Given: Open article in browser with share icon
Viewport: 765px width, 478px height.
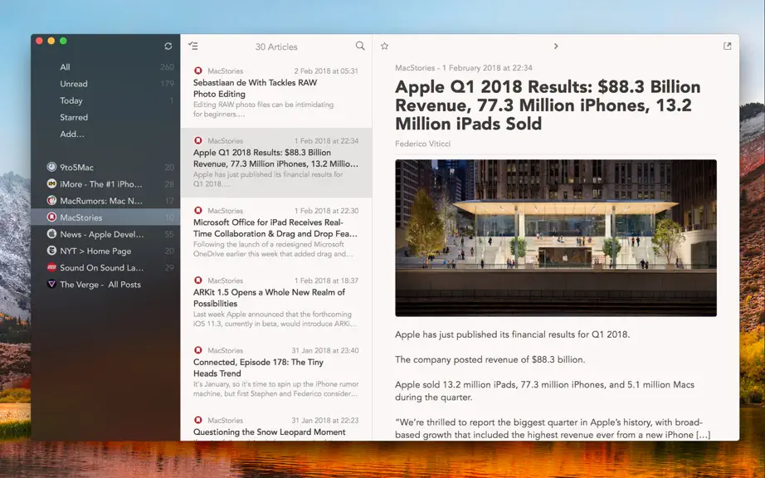Looking at the screenshot, I should pos(728,46).
